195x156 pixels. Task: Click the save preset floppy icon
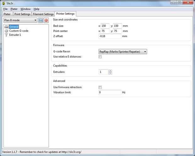(x=41, y=20)
